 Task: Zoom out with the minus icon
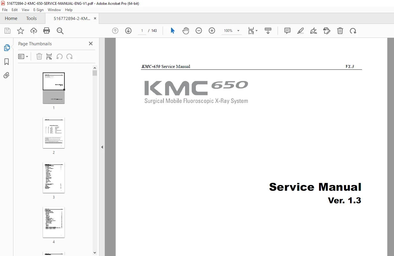tap(199, 31)
